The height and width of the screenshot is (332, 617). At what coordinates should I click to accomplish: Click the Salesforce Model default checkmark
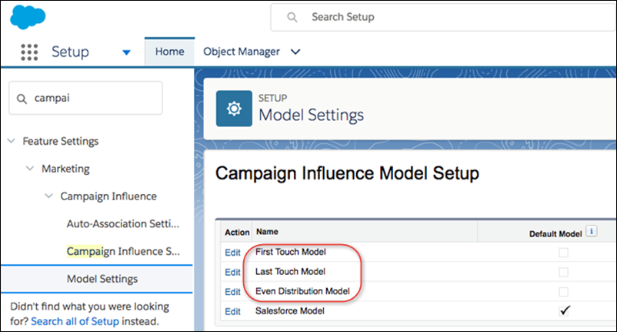click(565, 310)
